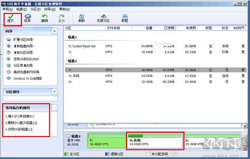Select the H: 系统 partition block
This screenshot has height=159, width=250.
pyautogui.click(x=155, y=141)
